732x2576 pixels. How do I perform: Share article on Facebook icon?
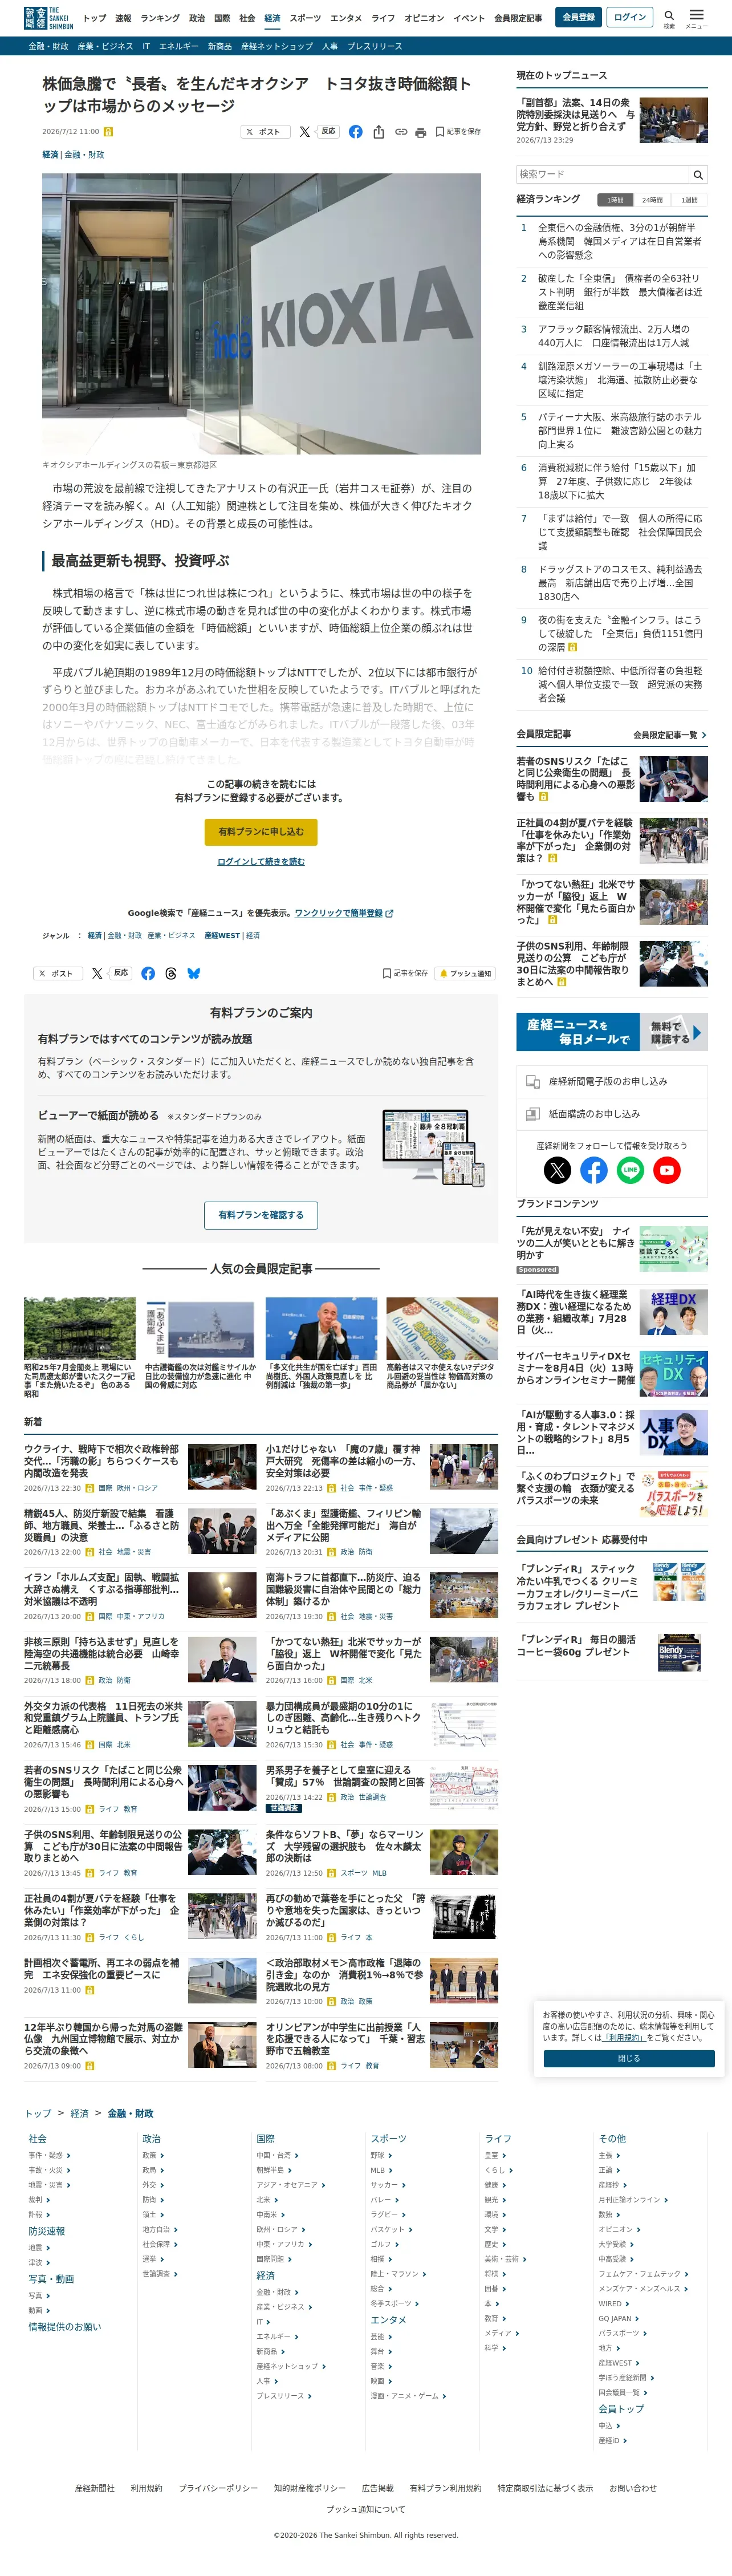(355, 132)
